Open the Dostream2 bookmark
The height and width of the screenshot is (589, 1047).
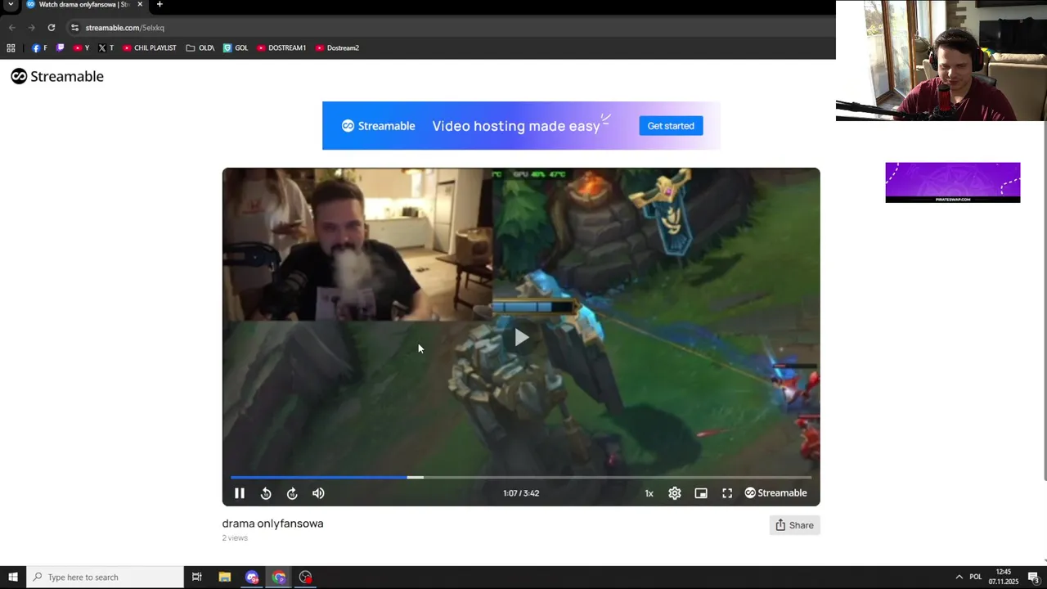click(337, 48)
